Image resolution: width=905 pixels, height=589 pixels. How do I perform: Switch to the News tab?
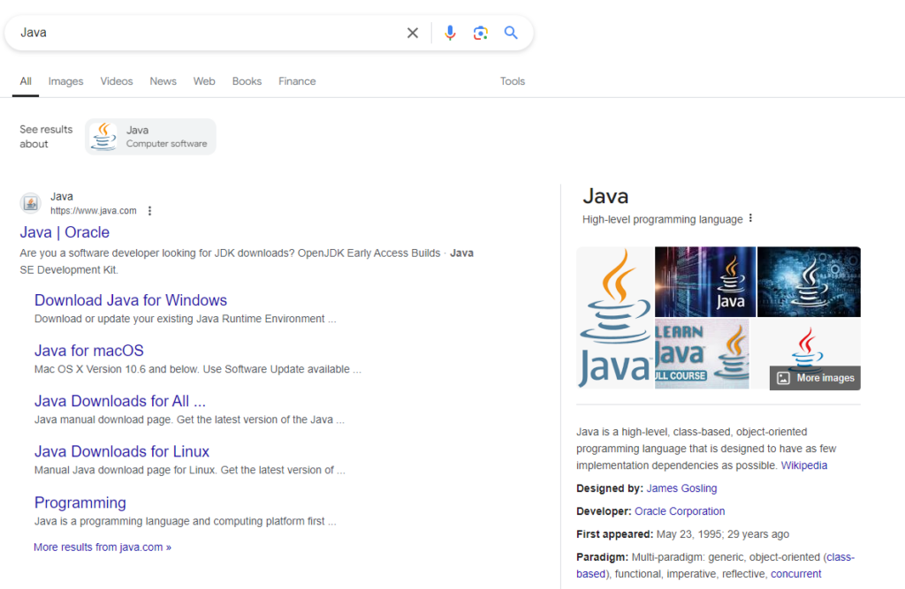pyautogui.click(x=164, y=81)
